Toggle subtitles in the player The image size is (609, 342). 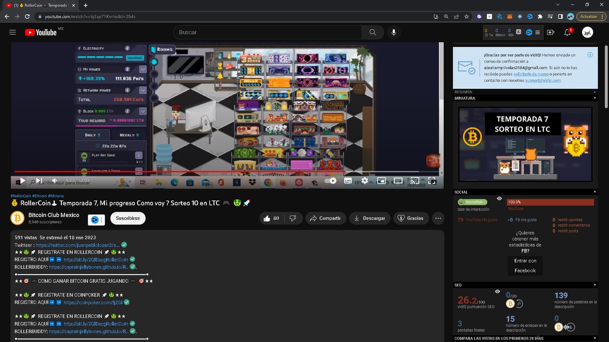point(348,181)
